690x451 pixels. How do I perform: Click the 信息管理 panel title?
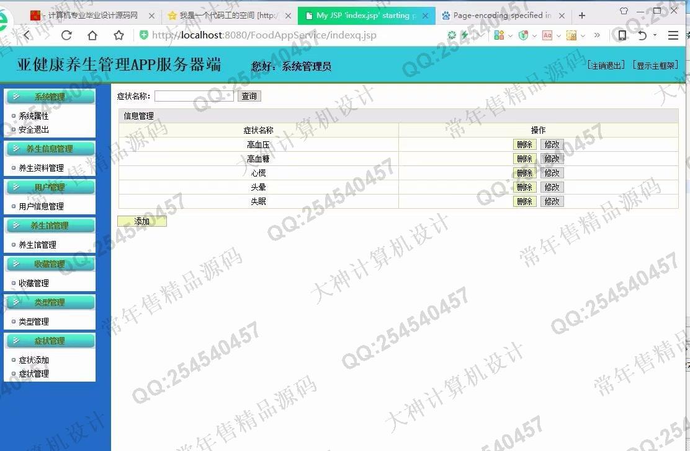click(138, 116)
